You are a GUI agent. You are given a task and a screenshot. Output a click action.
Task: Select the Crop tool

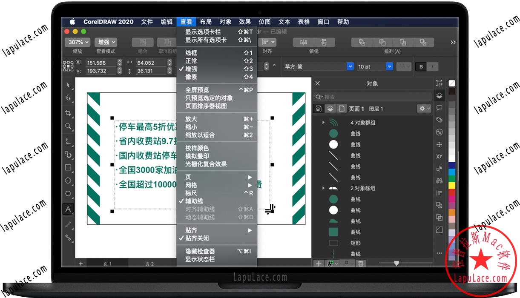tap(68, 113)
